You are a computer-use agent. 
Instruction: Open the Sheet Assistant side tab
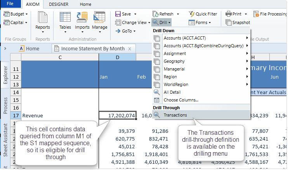pos(5,140)
